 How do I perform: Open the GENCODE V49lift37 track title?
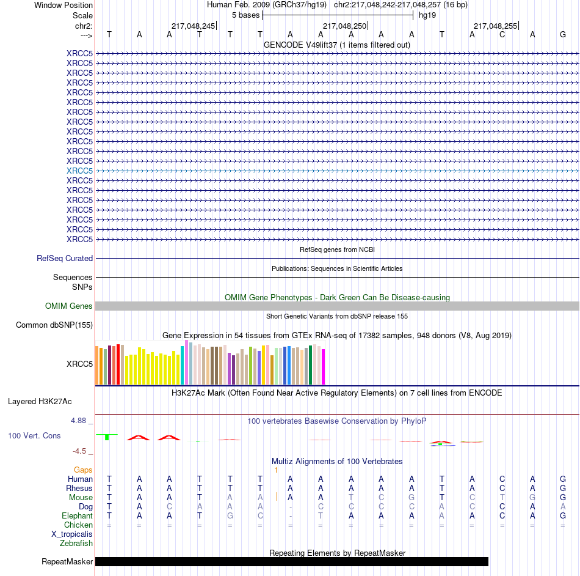click(x=336, y=45)
